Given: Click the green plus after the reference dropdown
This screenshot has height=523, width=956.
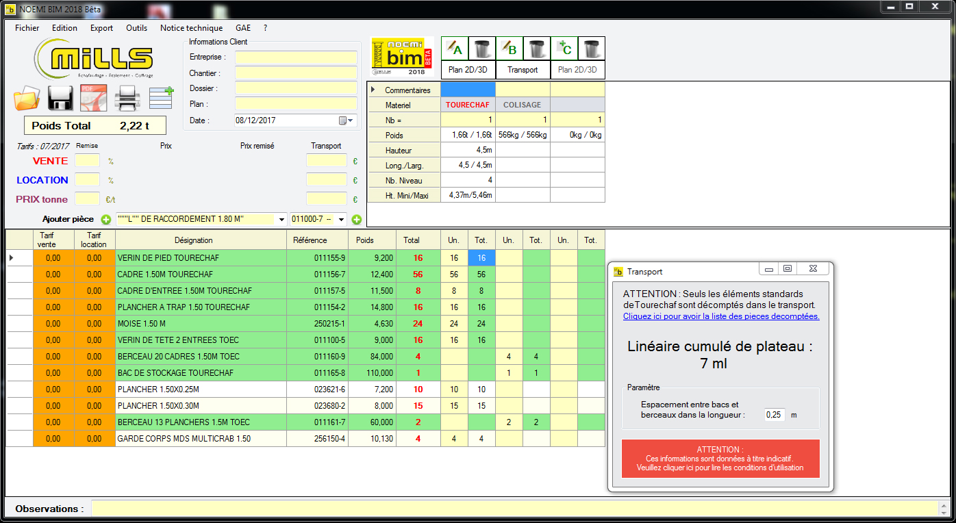Looking at the screenshot, I should click(x=357, y=220).
